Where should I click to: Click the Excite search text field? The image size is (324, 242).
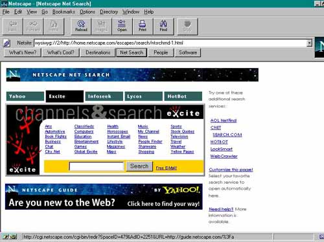(x=97, y=166)
